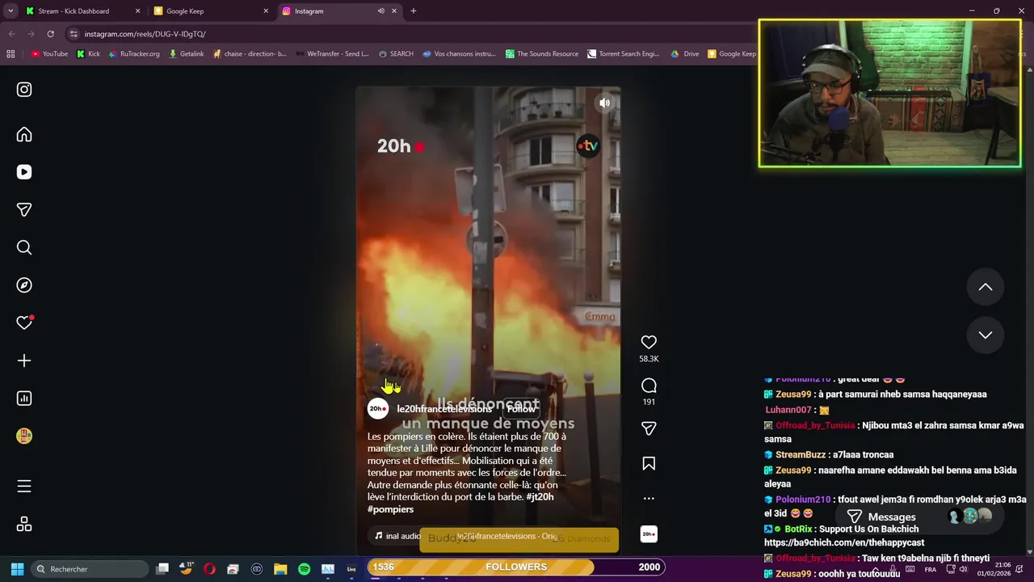Open the #jt20h hashtag link
This screenshot has height=582, width=1034.
click(540, 497)
